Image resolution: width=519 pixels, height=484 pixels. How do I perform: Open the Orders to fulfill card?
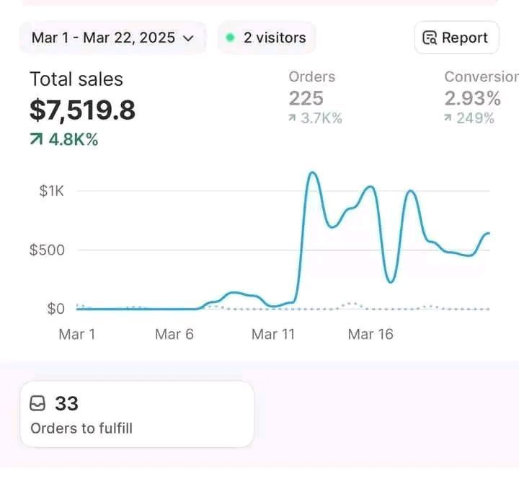tap(137, 414)
